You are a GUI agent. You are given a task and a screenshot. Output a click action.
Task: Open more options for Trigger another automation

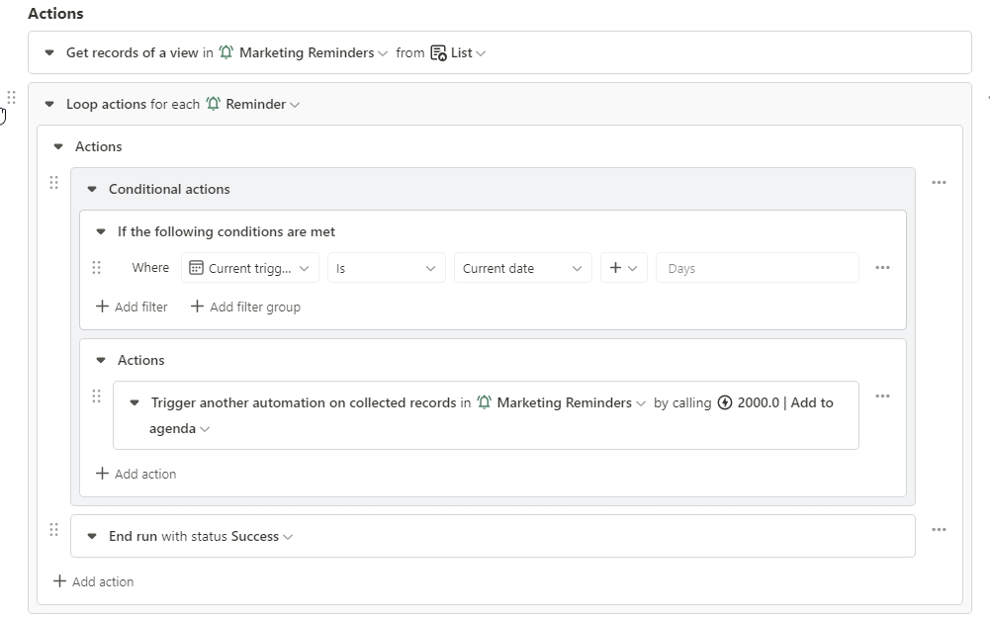coord(882,396)
